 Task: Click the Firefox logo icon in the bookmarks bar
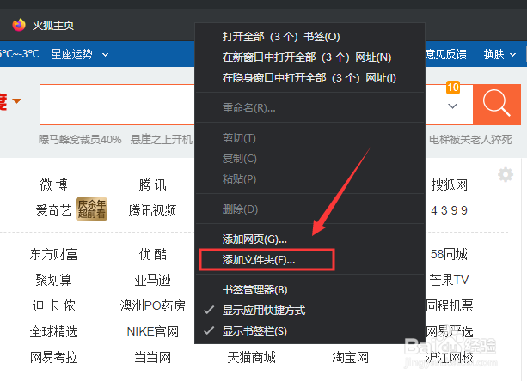click(x=19, y=25)
